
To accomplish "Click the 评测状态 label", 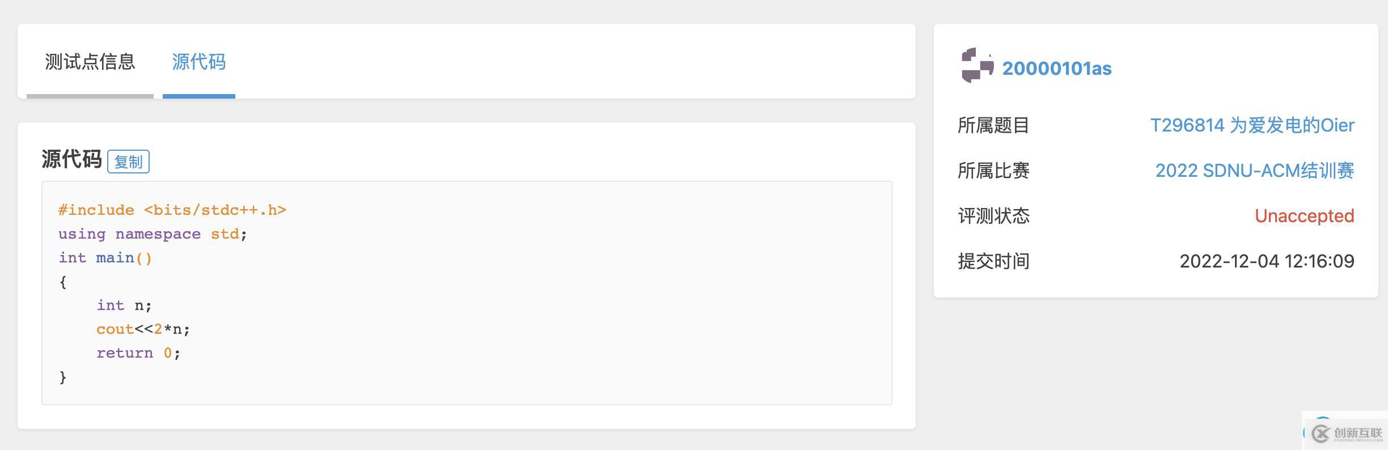I will click(x=993, y=216).
